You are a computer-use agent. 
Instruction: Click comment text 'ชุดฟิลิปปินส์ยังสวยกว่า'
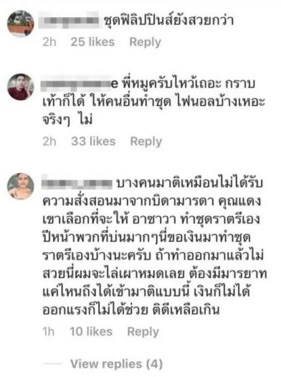click(x=169, y=20)
